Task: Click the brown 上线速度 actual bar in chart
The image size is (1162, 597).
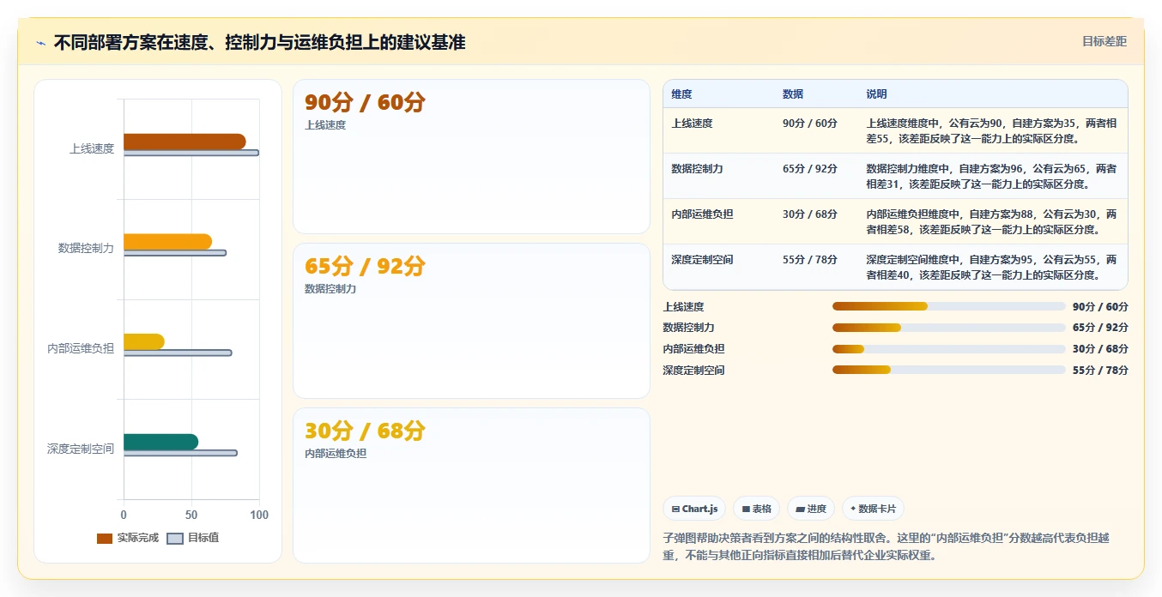Action: point(185,142)
